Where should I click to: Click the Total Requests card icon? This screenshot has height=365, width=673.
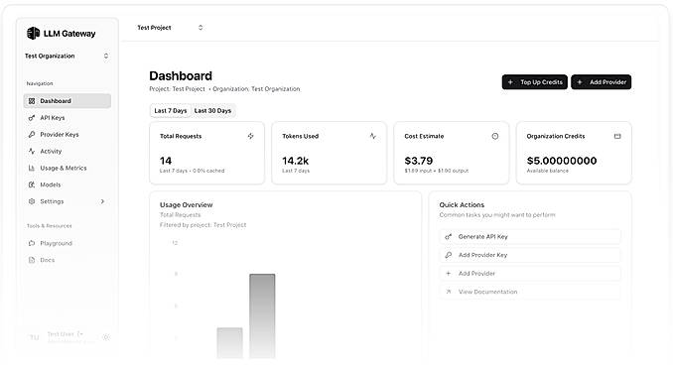click(251, 136)
